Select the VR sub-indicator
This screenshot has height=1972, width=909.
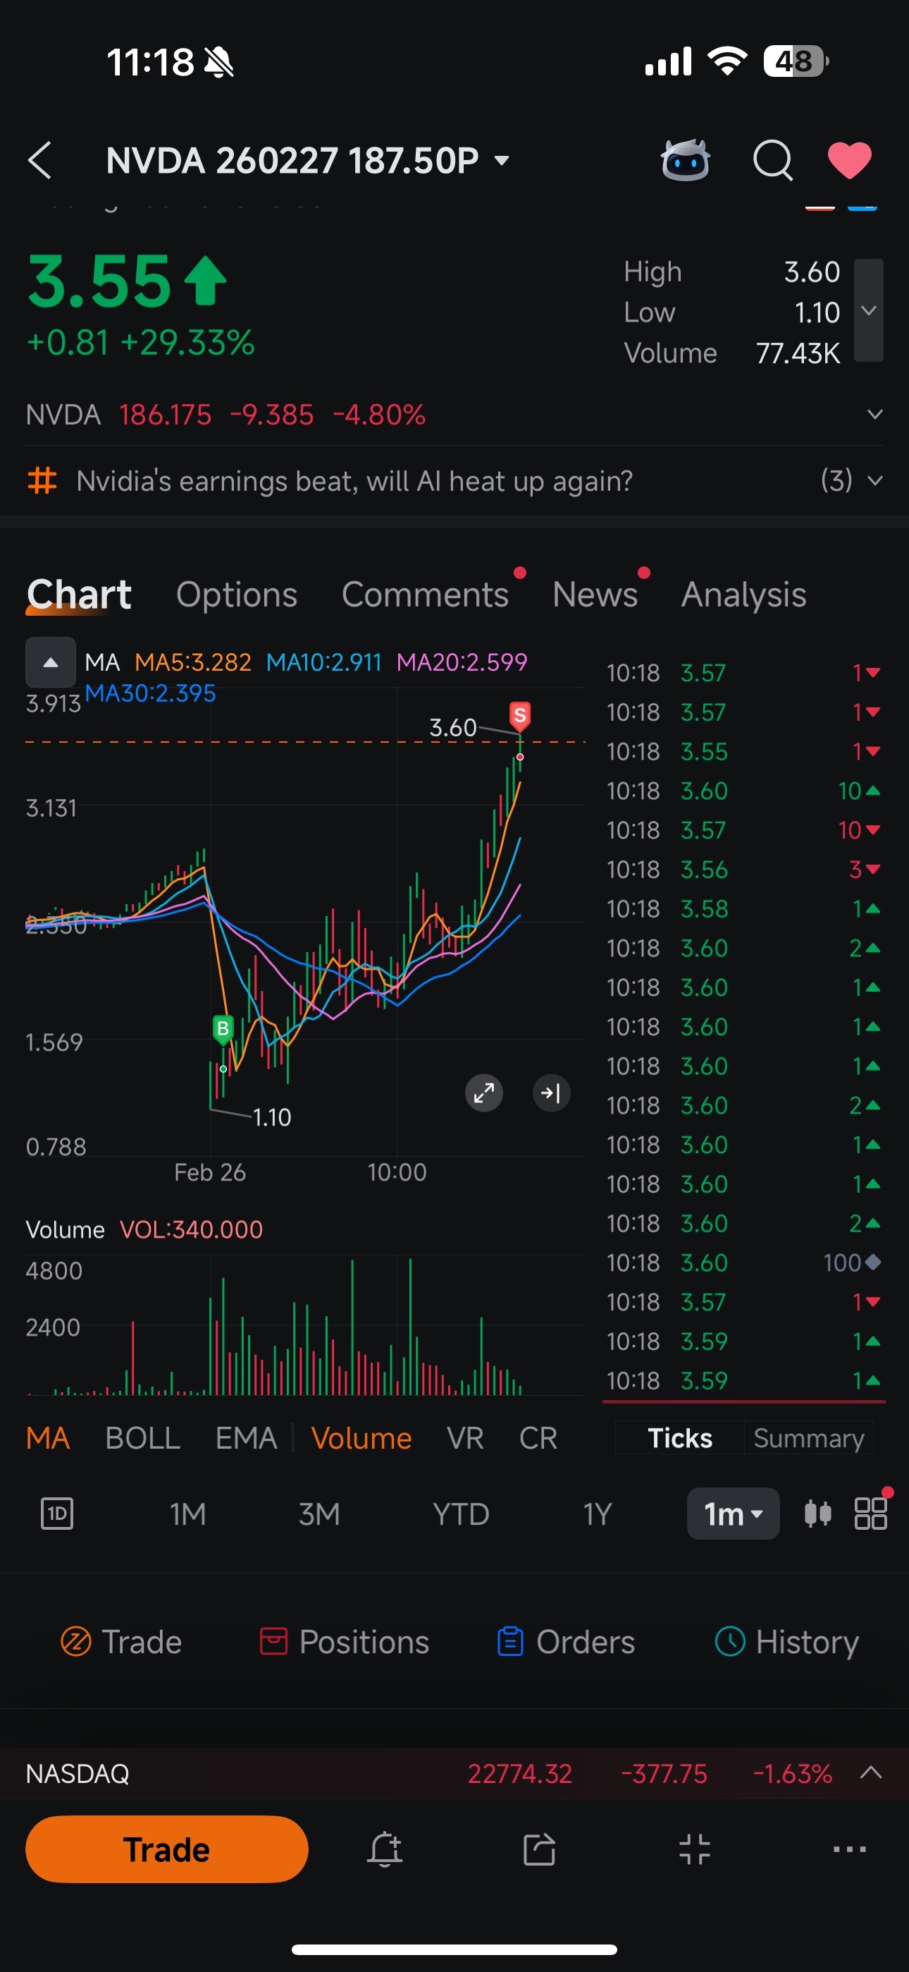(x=465, y=1437)
